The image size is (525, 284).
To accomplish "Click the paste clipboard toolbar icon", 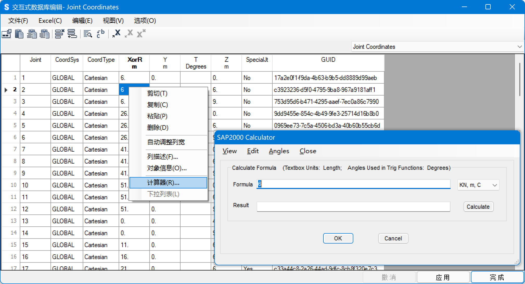I will point(19,34).
